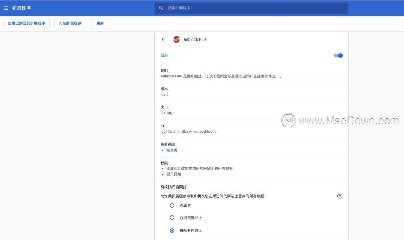Click the site access help icon

(x=340, y=196)
